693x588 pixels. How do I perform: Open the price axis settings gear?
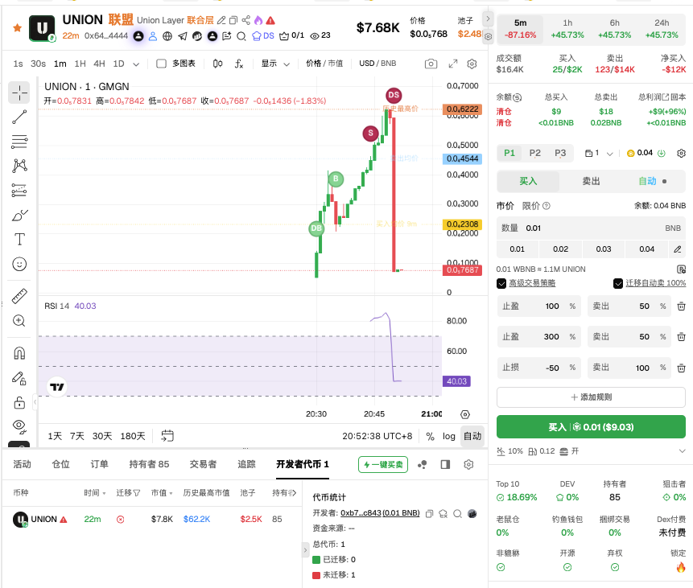point(465,414)
